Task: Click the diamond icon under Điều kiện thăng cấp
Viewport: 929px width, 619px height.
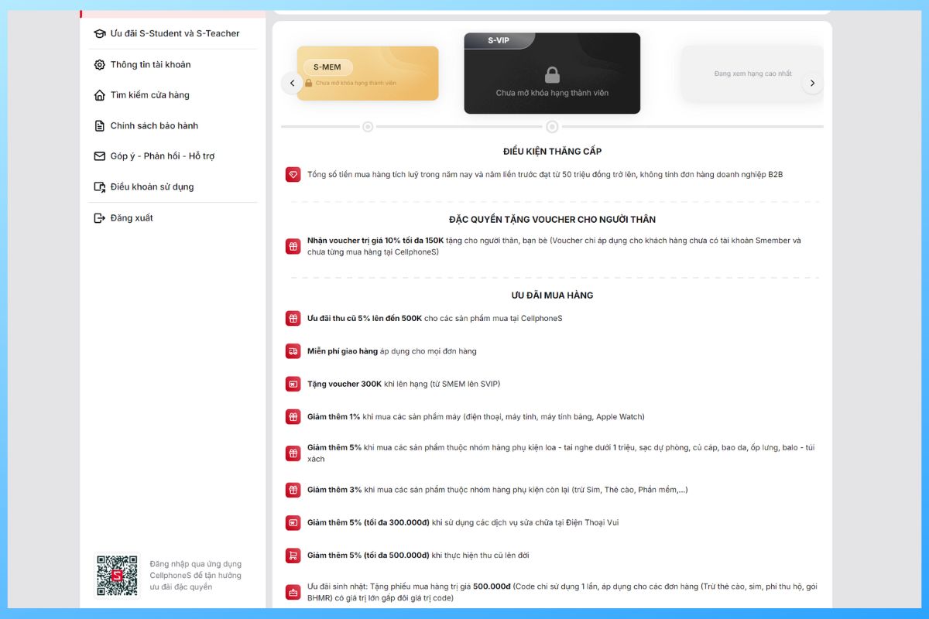Action: coord(293,175)
